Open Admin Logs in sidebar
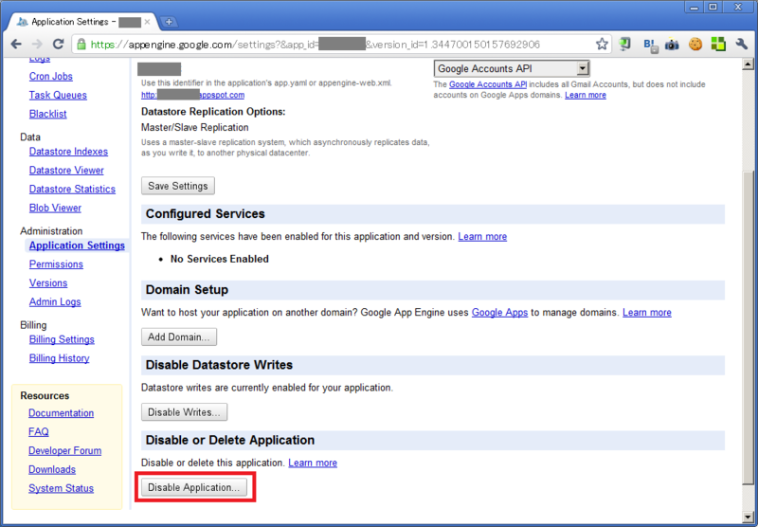Image resolution: width=758 pixels, height=527 pixels. [x=55, y=302]
